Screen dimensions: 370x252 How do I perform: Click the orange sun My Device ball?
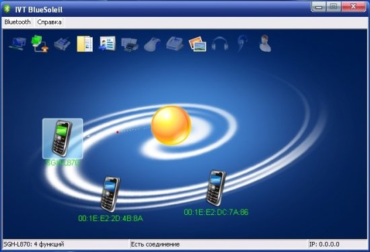click(171, 125)
